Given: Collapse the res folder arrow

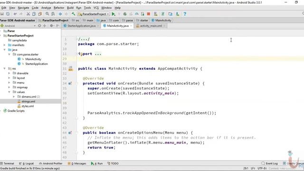Looking at the screenshot, I should (x=4, y=68).
